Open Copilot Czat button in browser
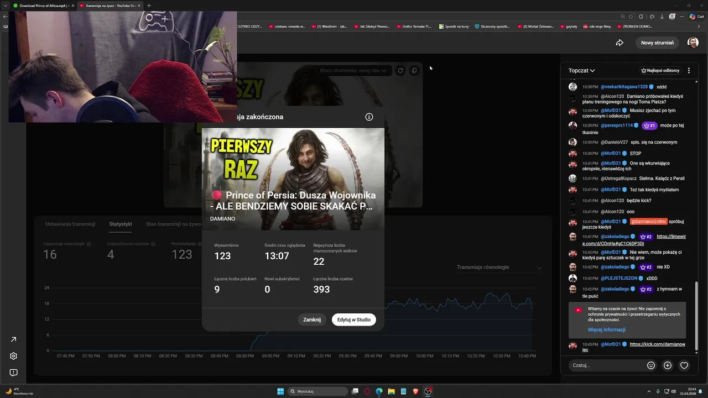This screenshot has width=708, height=398. (696, 17)
